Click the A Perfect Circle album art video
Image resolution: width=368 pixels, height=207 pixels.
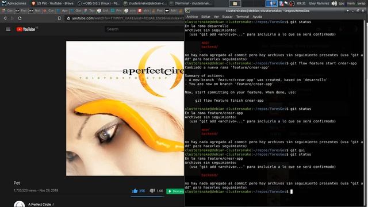click(x=125, y=109)
